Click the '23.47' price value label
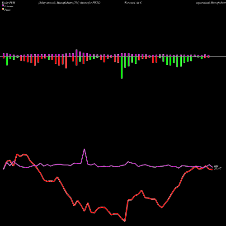Viewport: 226px width, 226px height. [x=218, y=169]
